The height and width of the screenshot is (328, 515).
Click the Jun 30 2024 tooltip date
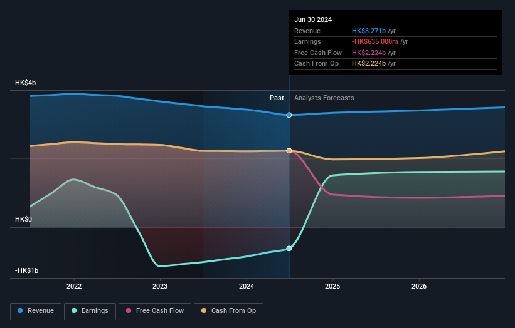[313, 19]
